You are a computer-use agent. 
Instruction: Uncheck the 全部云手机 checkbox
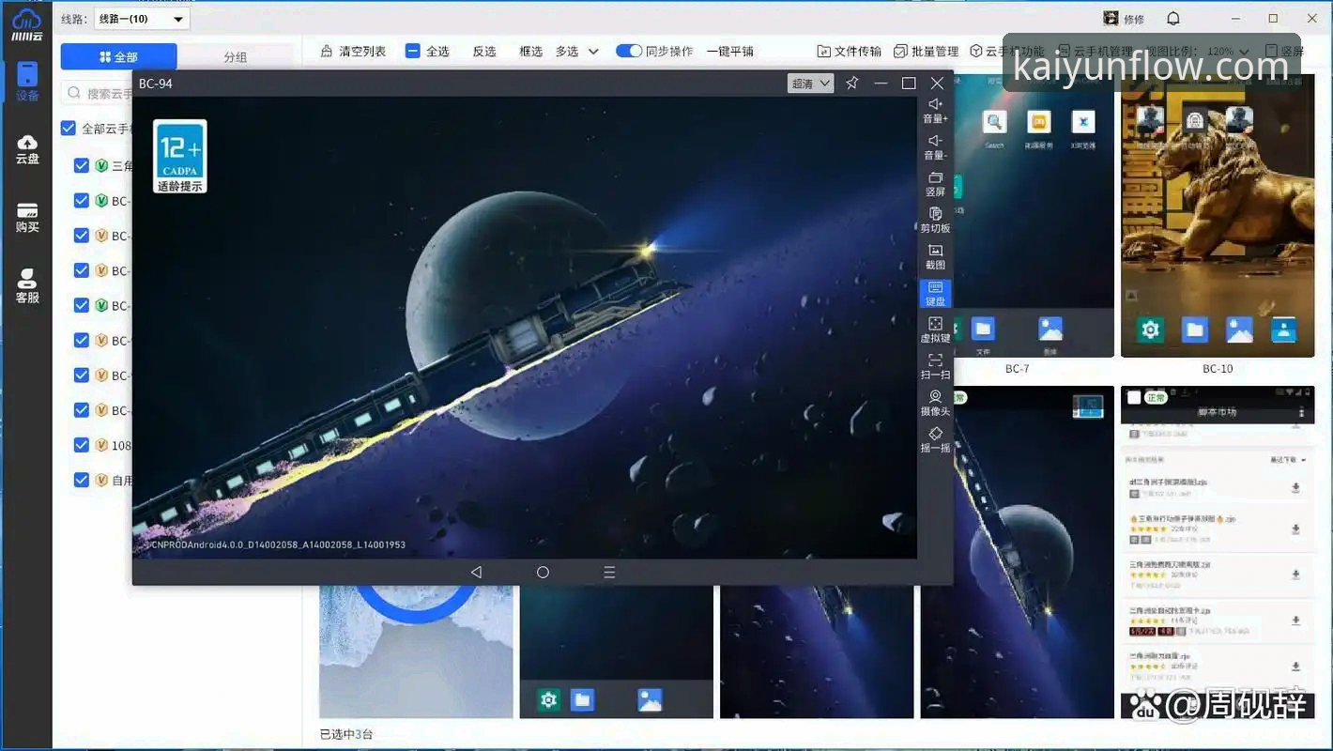(69, 129)
